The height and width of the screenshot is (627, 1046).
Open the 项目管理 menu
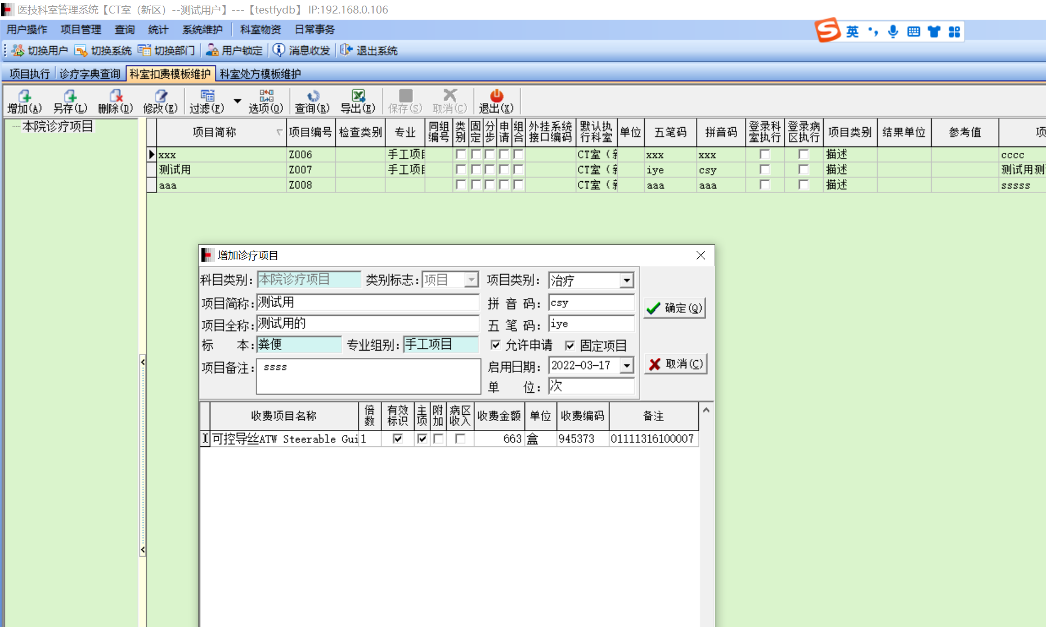click(81, 30)
